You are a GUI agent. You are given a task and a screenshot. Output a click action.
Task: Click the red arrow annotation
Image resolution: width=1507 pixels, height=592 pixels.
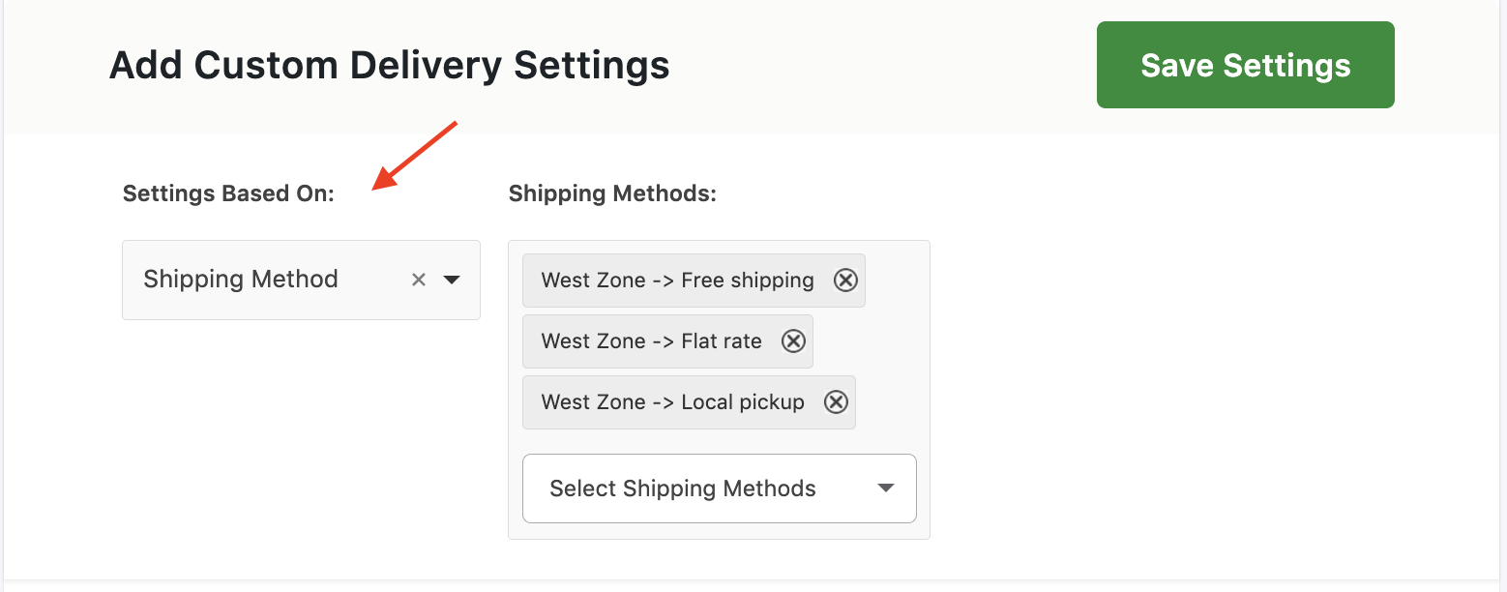416,155
